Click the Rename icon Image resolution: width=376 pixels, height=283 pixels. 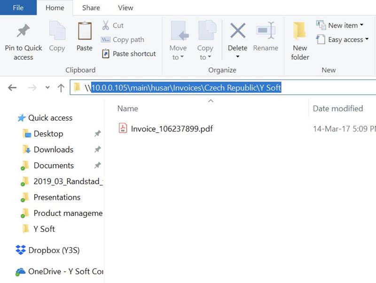[266, 31]
